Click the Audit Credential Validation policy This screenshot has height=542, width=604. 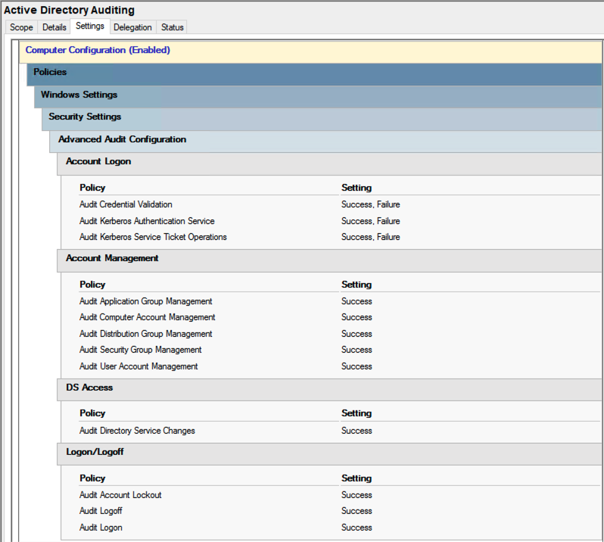point(126,204)
